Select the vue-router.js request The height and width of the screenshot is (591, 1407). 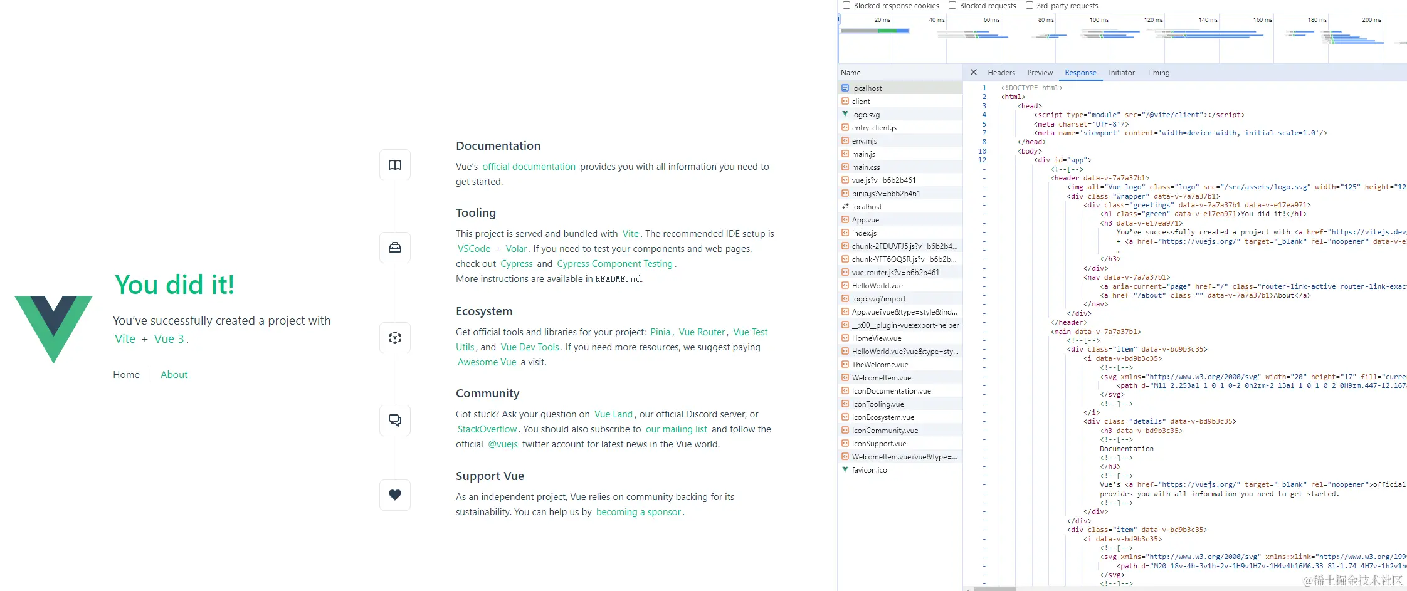(900, 273)
